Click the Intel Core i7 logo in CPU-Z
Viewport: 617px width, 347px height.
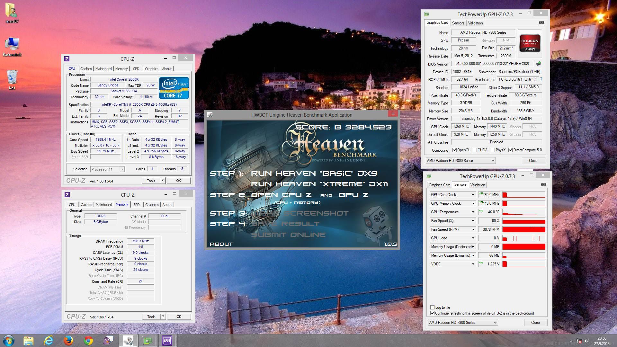[x=174, y=88]
